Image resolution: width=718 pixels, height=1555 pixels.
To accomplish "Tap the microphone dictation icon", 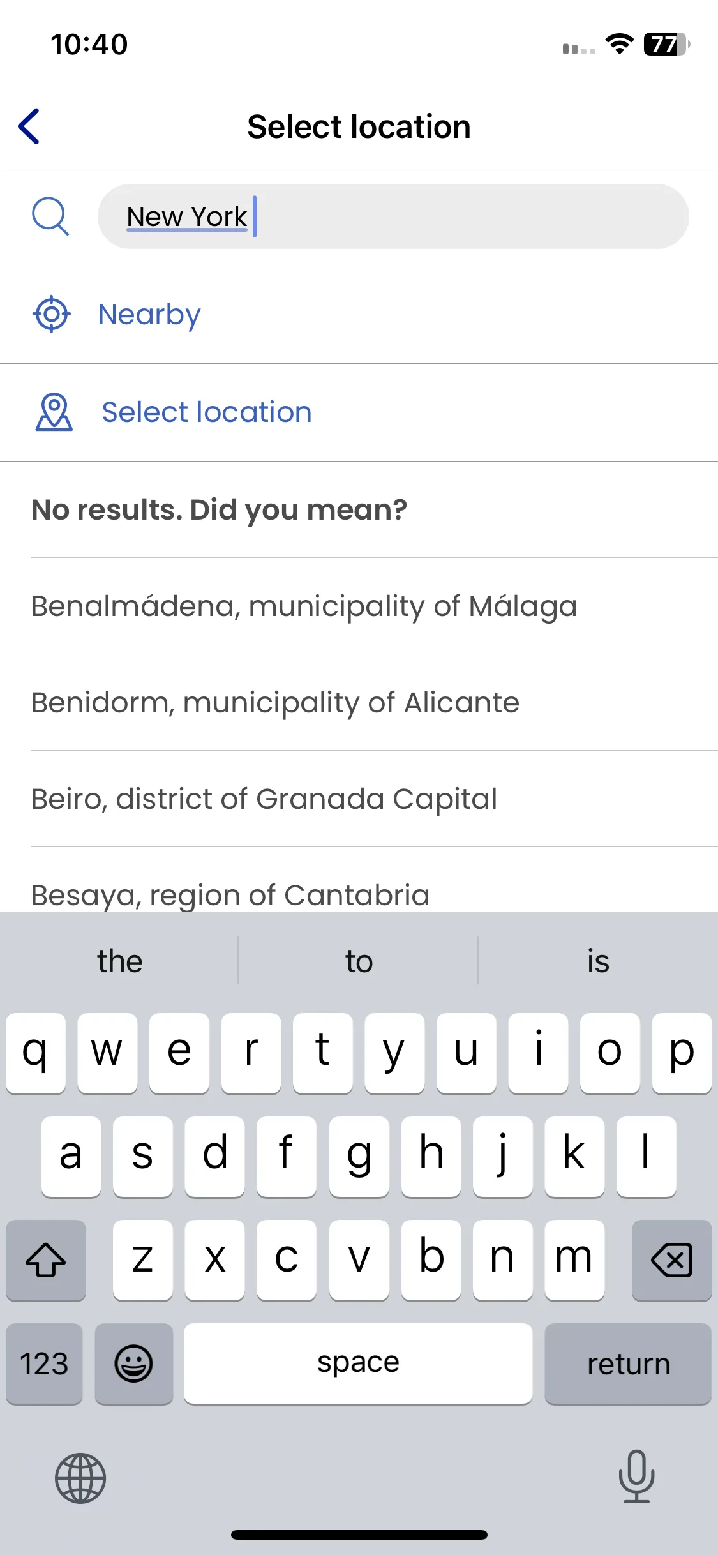I will click(x=636, y=1476).
